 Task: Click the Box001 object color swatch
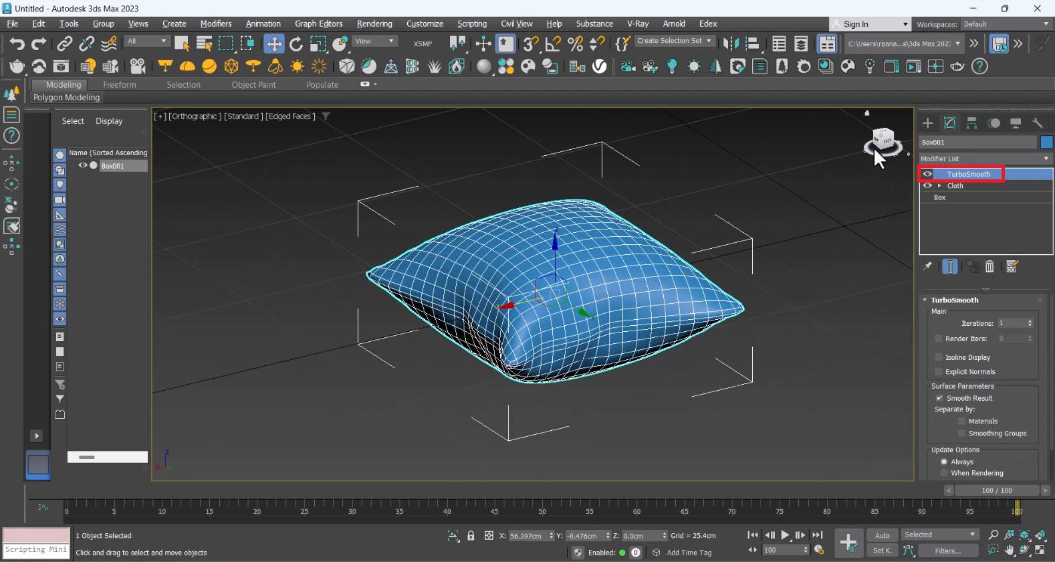pyautogui.click(x=1046, y=142)
